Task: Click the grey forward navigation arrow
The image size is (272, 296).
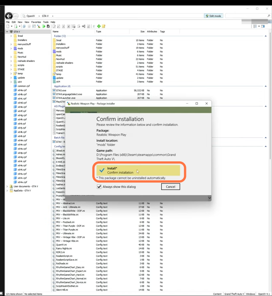Action: pos(16,16)
